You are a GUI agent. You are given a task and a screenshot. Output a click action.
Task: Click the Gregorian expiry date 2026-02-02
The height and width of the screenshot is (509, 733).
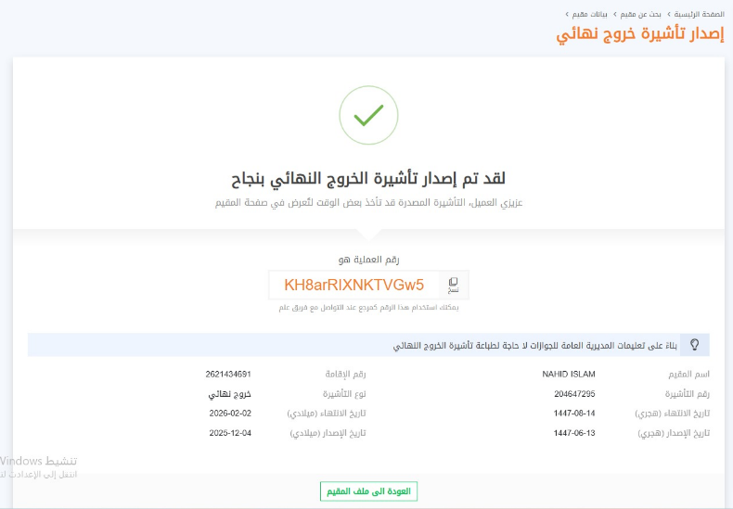[230, 413]
